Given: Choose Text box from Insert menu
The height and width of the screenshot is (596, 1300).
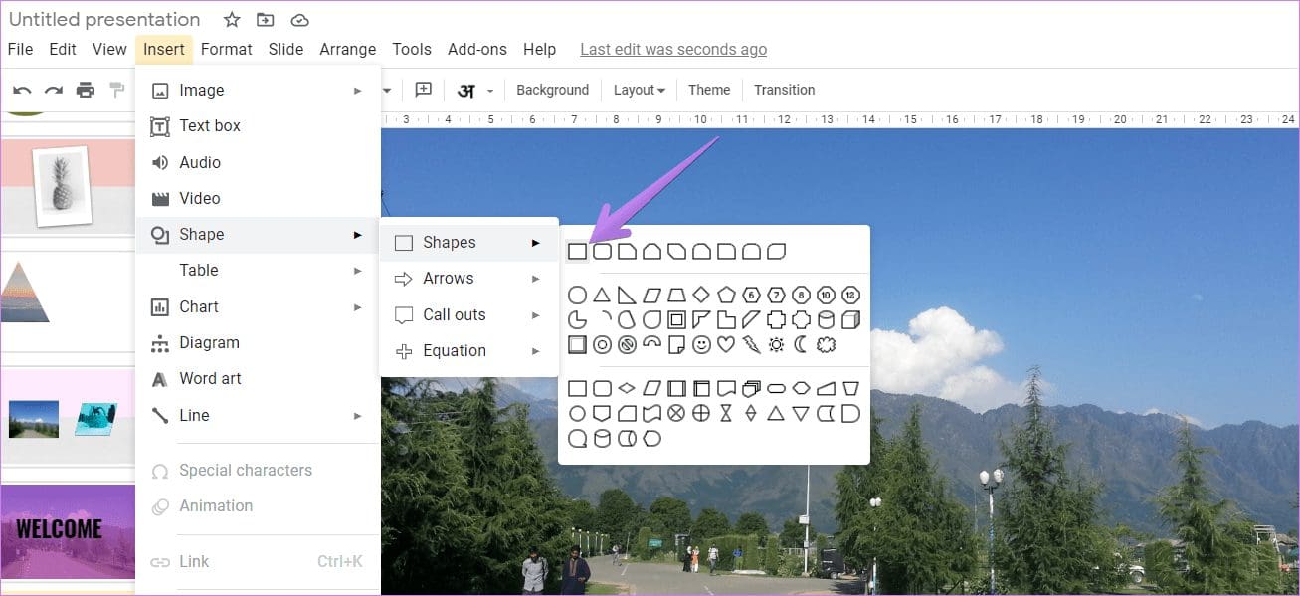Looking at the screenshot, I should (258, 125).
